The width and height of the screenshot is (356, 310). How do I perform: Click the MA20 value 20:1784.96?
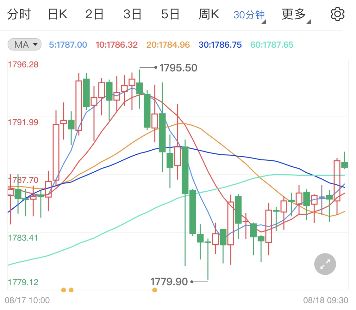pos(168,45)
